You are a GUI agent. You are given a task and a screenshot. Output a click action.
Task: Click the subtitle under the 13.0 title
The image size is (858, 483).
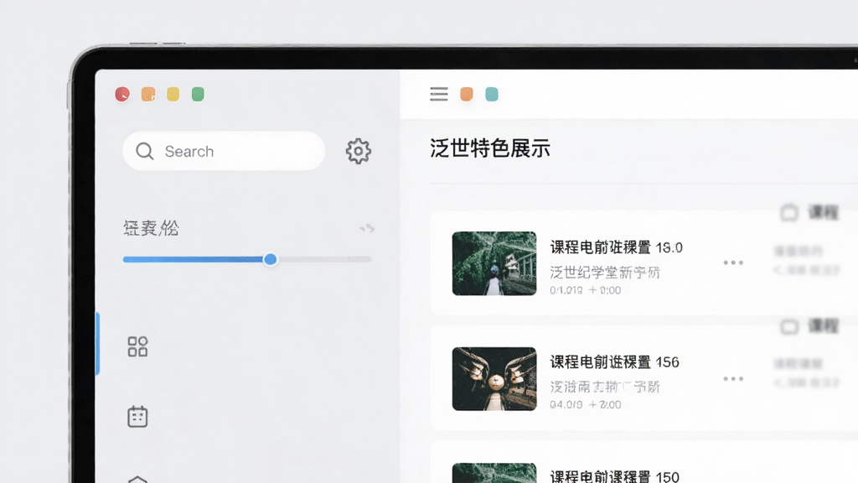(605, 273)
